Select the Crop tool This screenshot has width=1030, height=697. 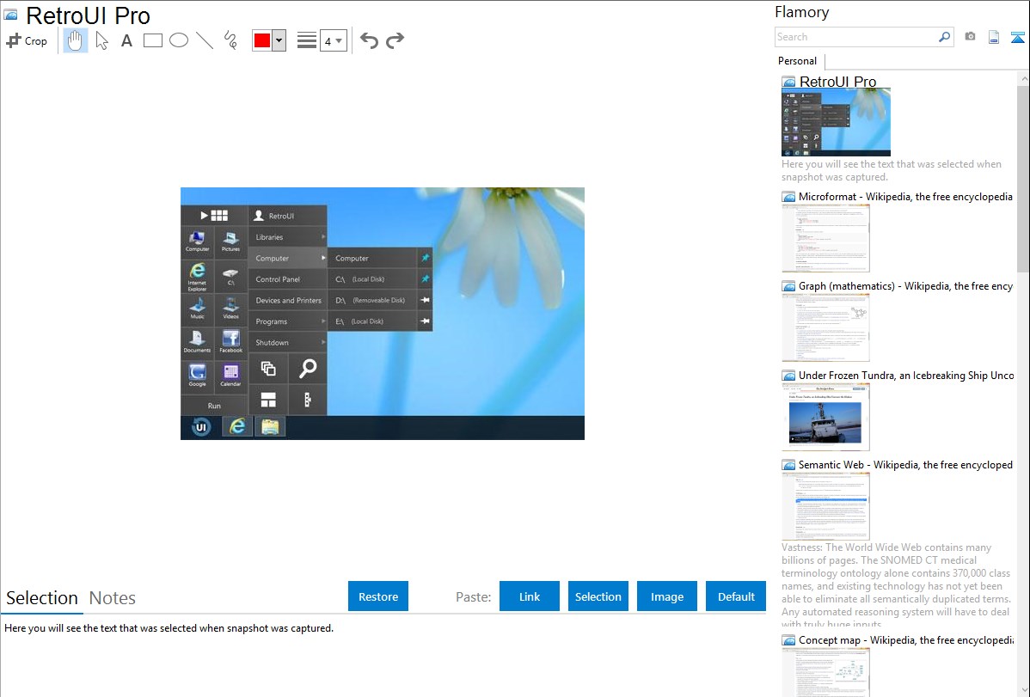point(27,40)
